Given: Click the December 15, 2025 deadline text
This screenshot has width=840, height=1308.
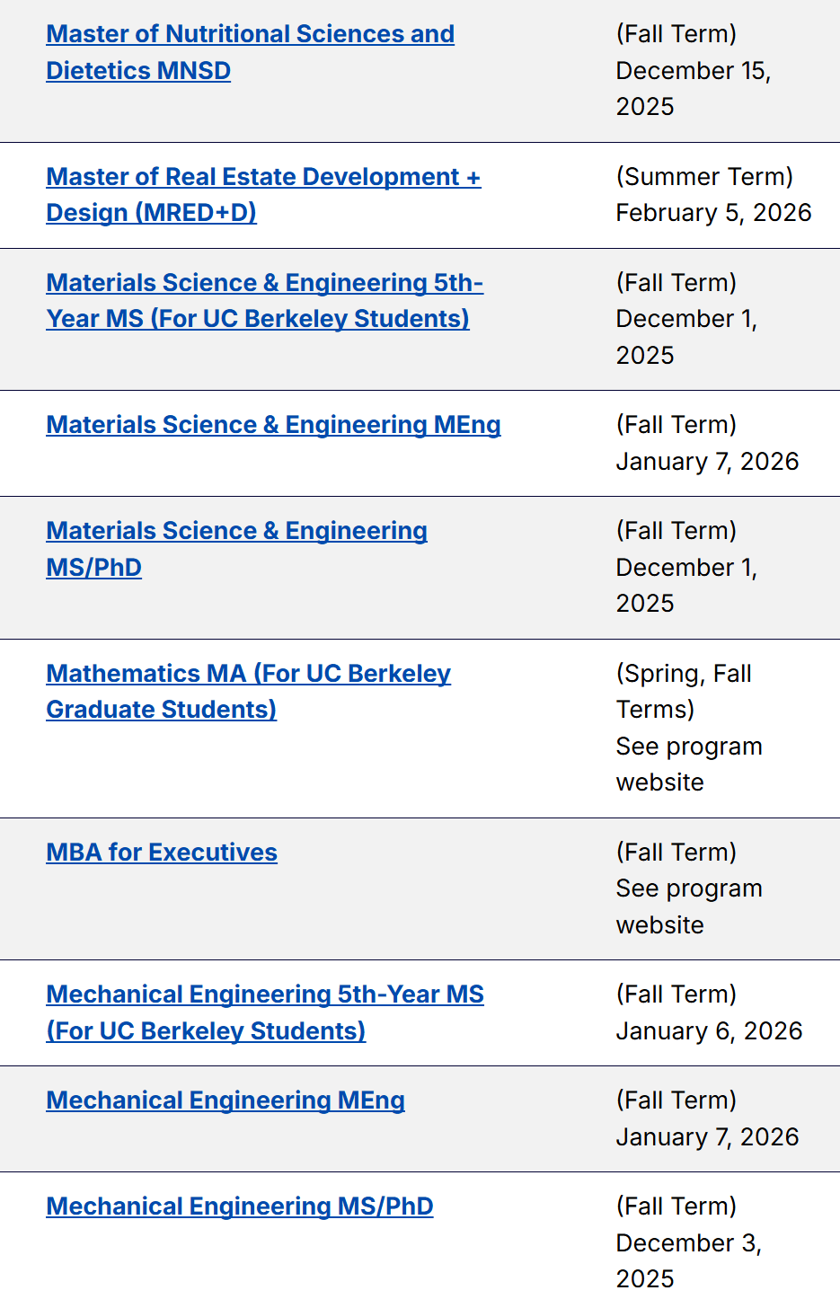Looking at the screenshot, I should point(693,71).
